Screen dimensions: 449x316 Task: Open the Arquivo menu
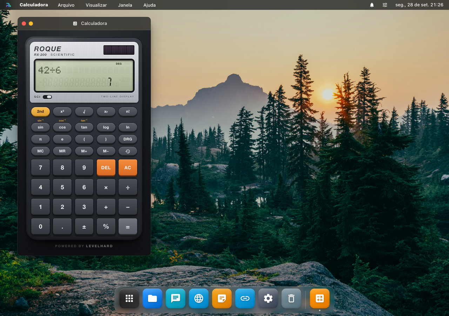click(66, 5)
